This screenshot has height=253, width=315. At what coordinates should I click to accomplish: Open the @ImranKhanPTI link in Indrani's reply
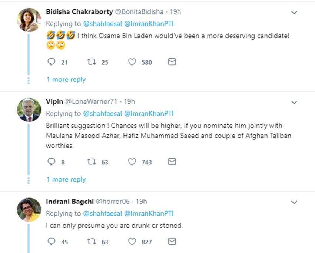(149, 213)
